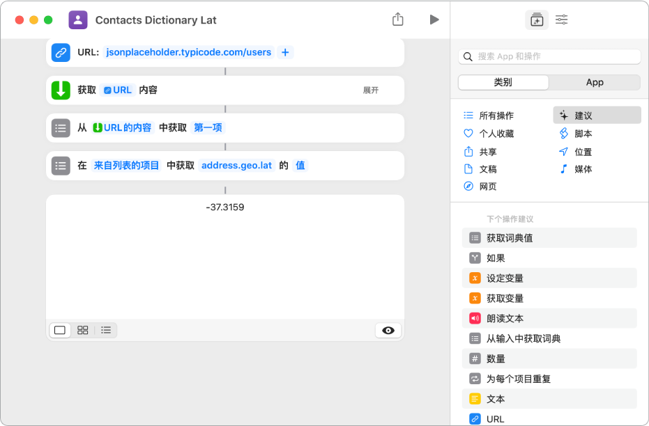649x426 pixels.
Task: Click the Share icon in the toolbar
Action: point(398,19)
